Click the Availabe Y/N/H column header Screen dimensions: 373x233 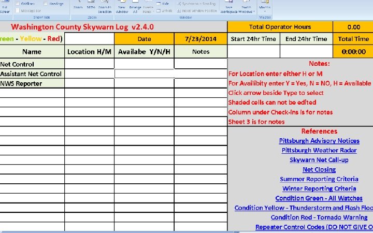[144, 52]
